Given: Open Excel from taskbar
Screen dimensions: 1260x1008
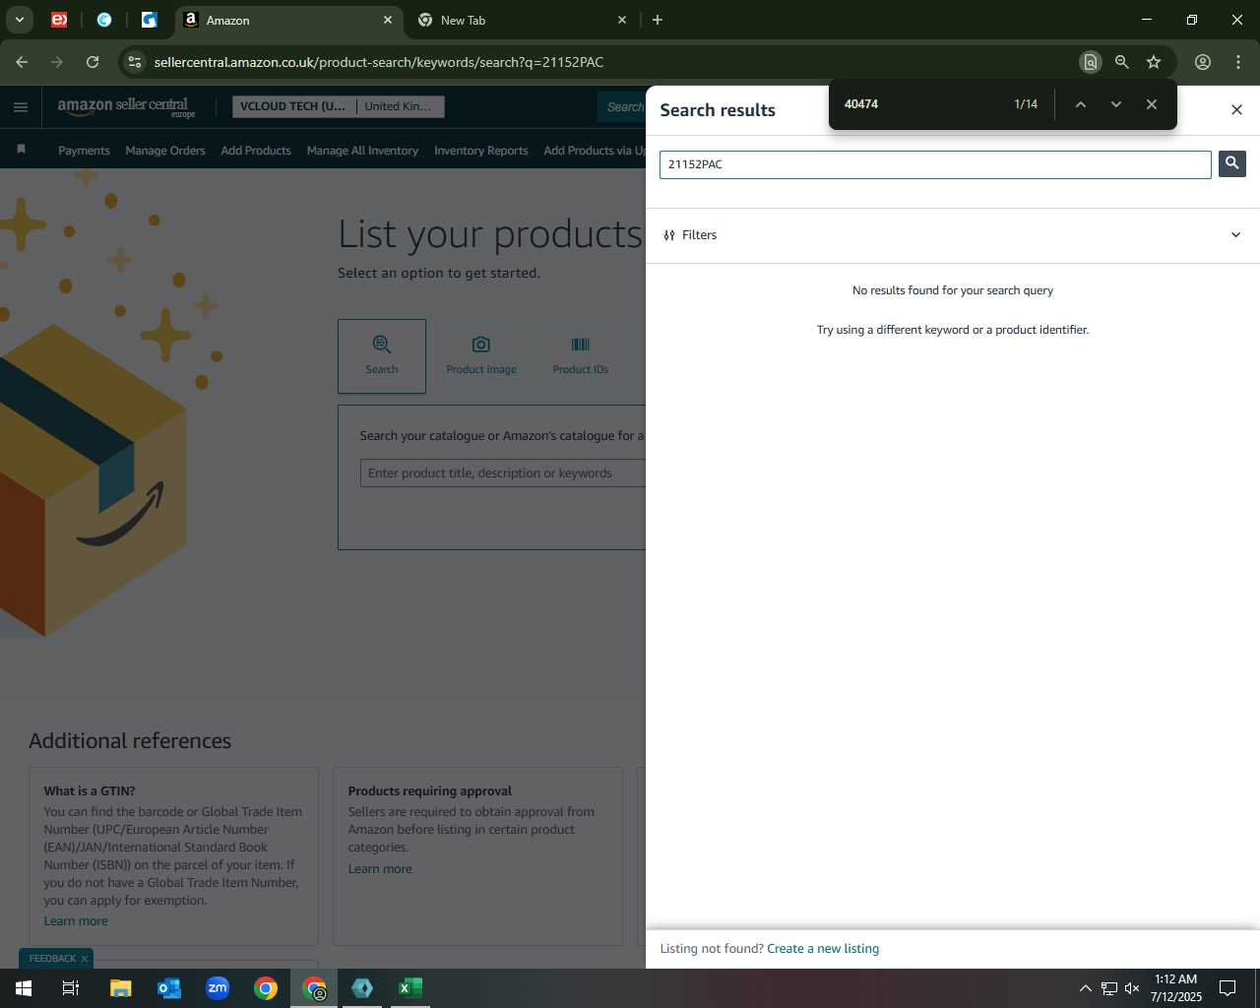Looking at the screenshot, I should click(x=410, y=988).
